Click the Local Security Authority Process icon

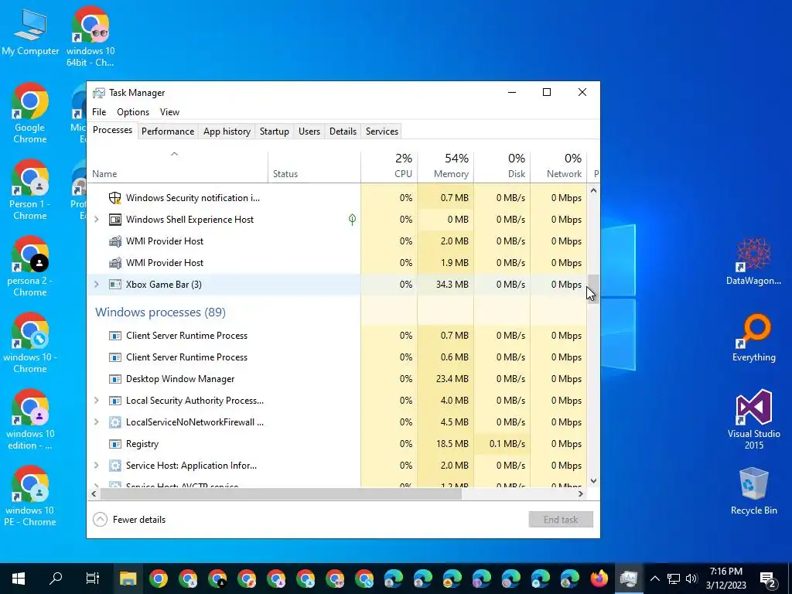[x=115, y=401]
